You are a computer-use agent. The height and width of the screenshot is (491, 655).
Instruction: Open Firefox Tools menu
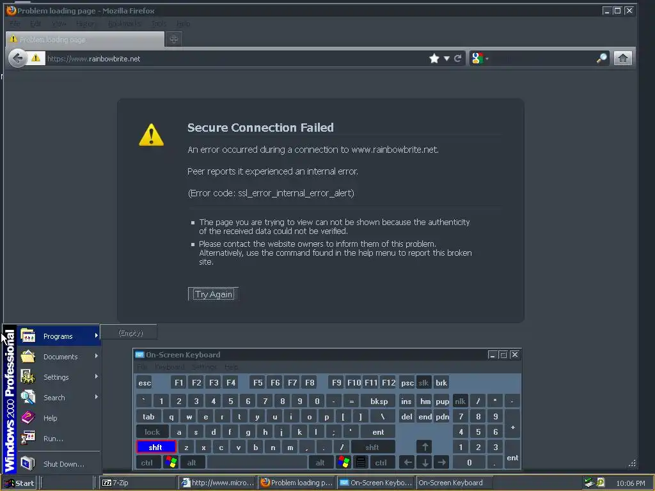(159, 24)
